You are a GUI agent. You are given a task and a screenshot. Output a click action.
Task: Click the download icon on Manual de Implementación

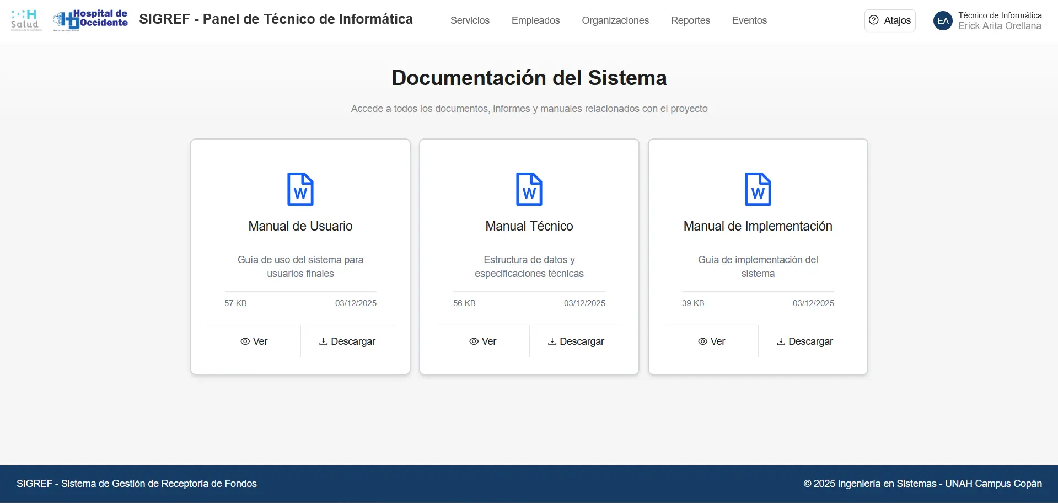781,341
